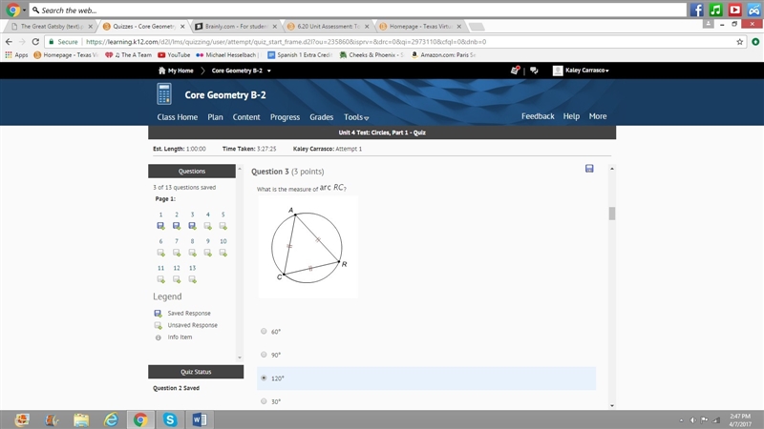Open the game controller toolbar icon

(753, 10)
